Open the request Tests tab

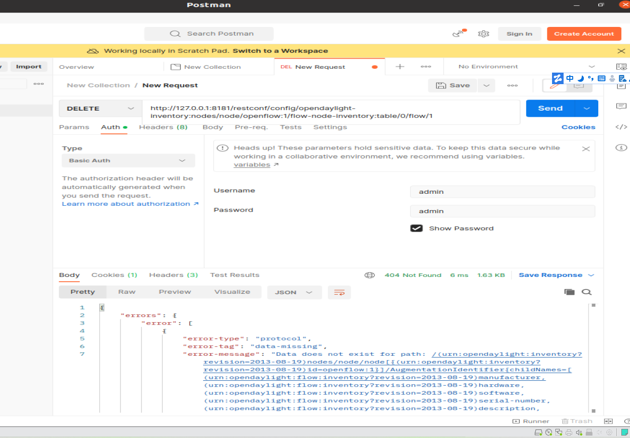pyautogui.click(x=291, y=127)
